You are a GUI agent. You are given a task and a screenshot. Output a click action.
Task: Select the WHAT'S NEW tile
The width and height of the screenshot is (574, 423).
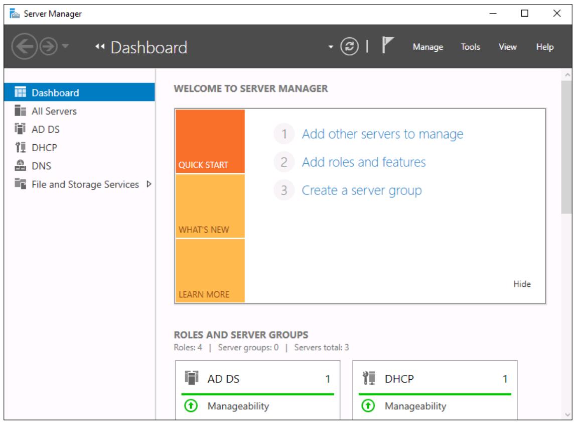(x=210, y=206)
